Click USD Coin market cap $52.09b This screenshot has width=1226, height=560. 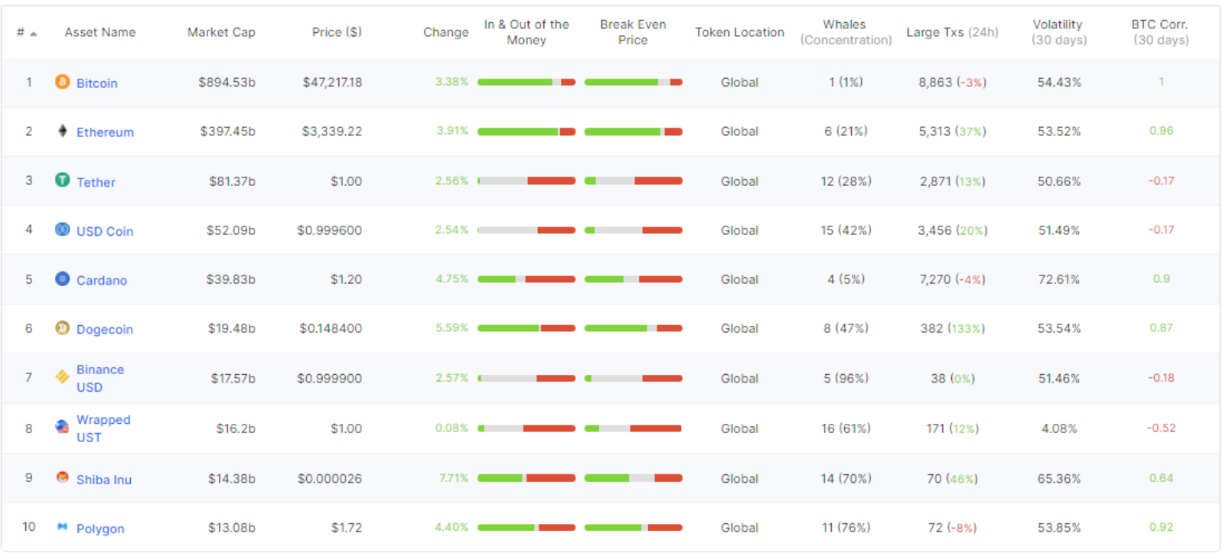coord(230,230)
